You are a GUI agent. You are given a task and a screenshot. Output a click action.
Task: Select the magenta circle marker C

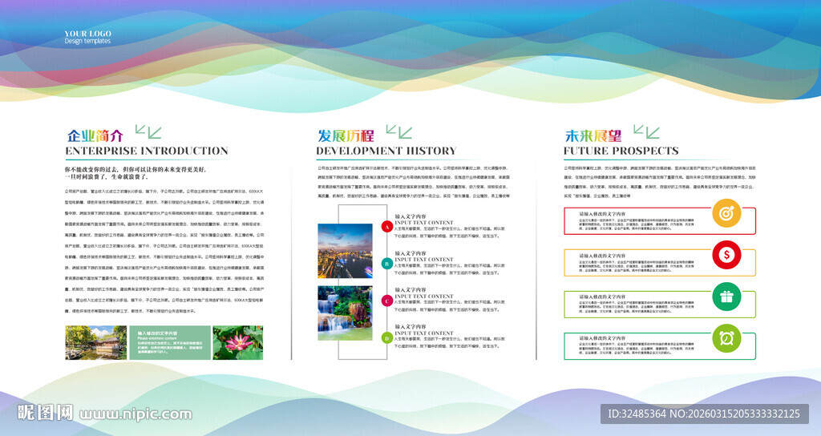click(387, 301)
